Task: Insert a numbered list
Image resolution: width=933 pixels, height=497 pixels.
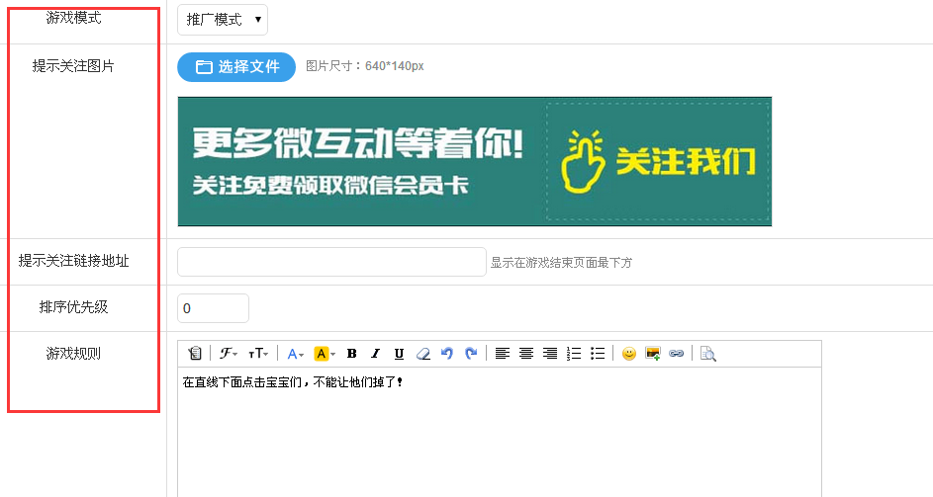Action: 574,354
